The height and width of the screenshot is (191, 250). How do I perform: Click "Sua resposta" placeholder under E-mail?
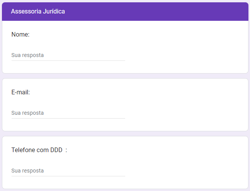click(27, 113)
